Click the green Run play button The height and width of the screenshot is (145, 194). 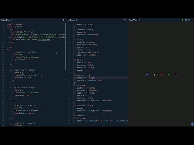tap(183, 20)
